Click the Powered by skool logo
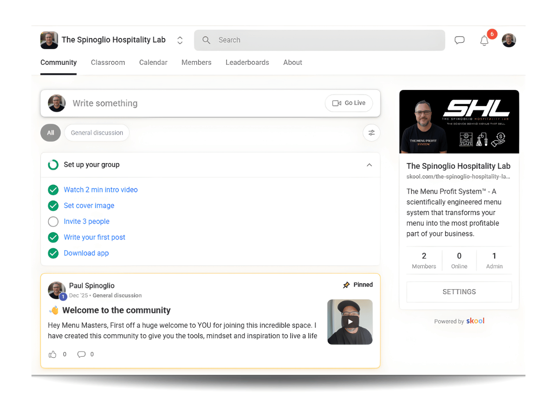The height and width of the screenshot is (417, 557). point(475,321)
